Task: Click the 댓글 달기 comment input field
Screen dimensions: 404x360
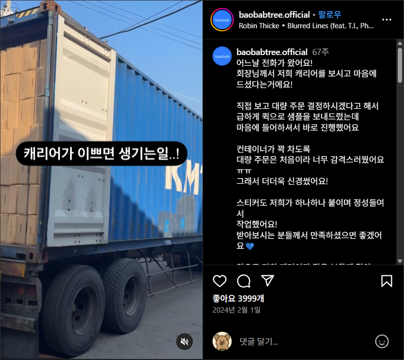Action: coord(304,341)
